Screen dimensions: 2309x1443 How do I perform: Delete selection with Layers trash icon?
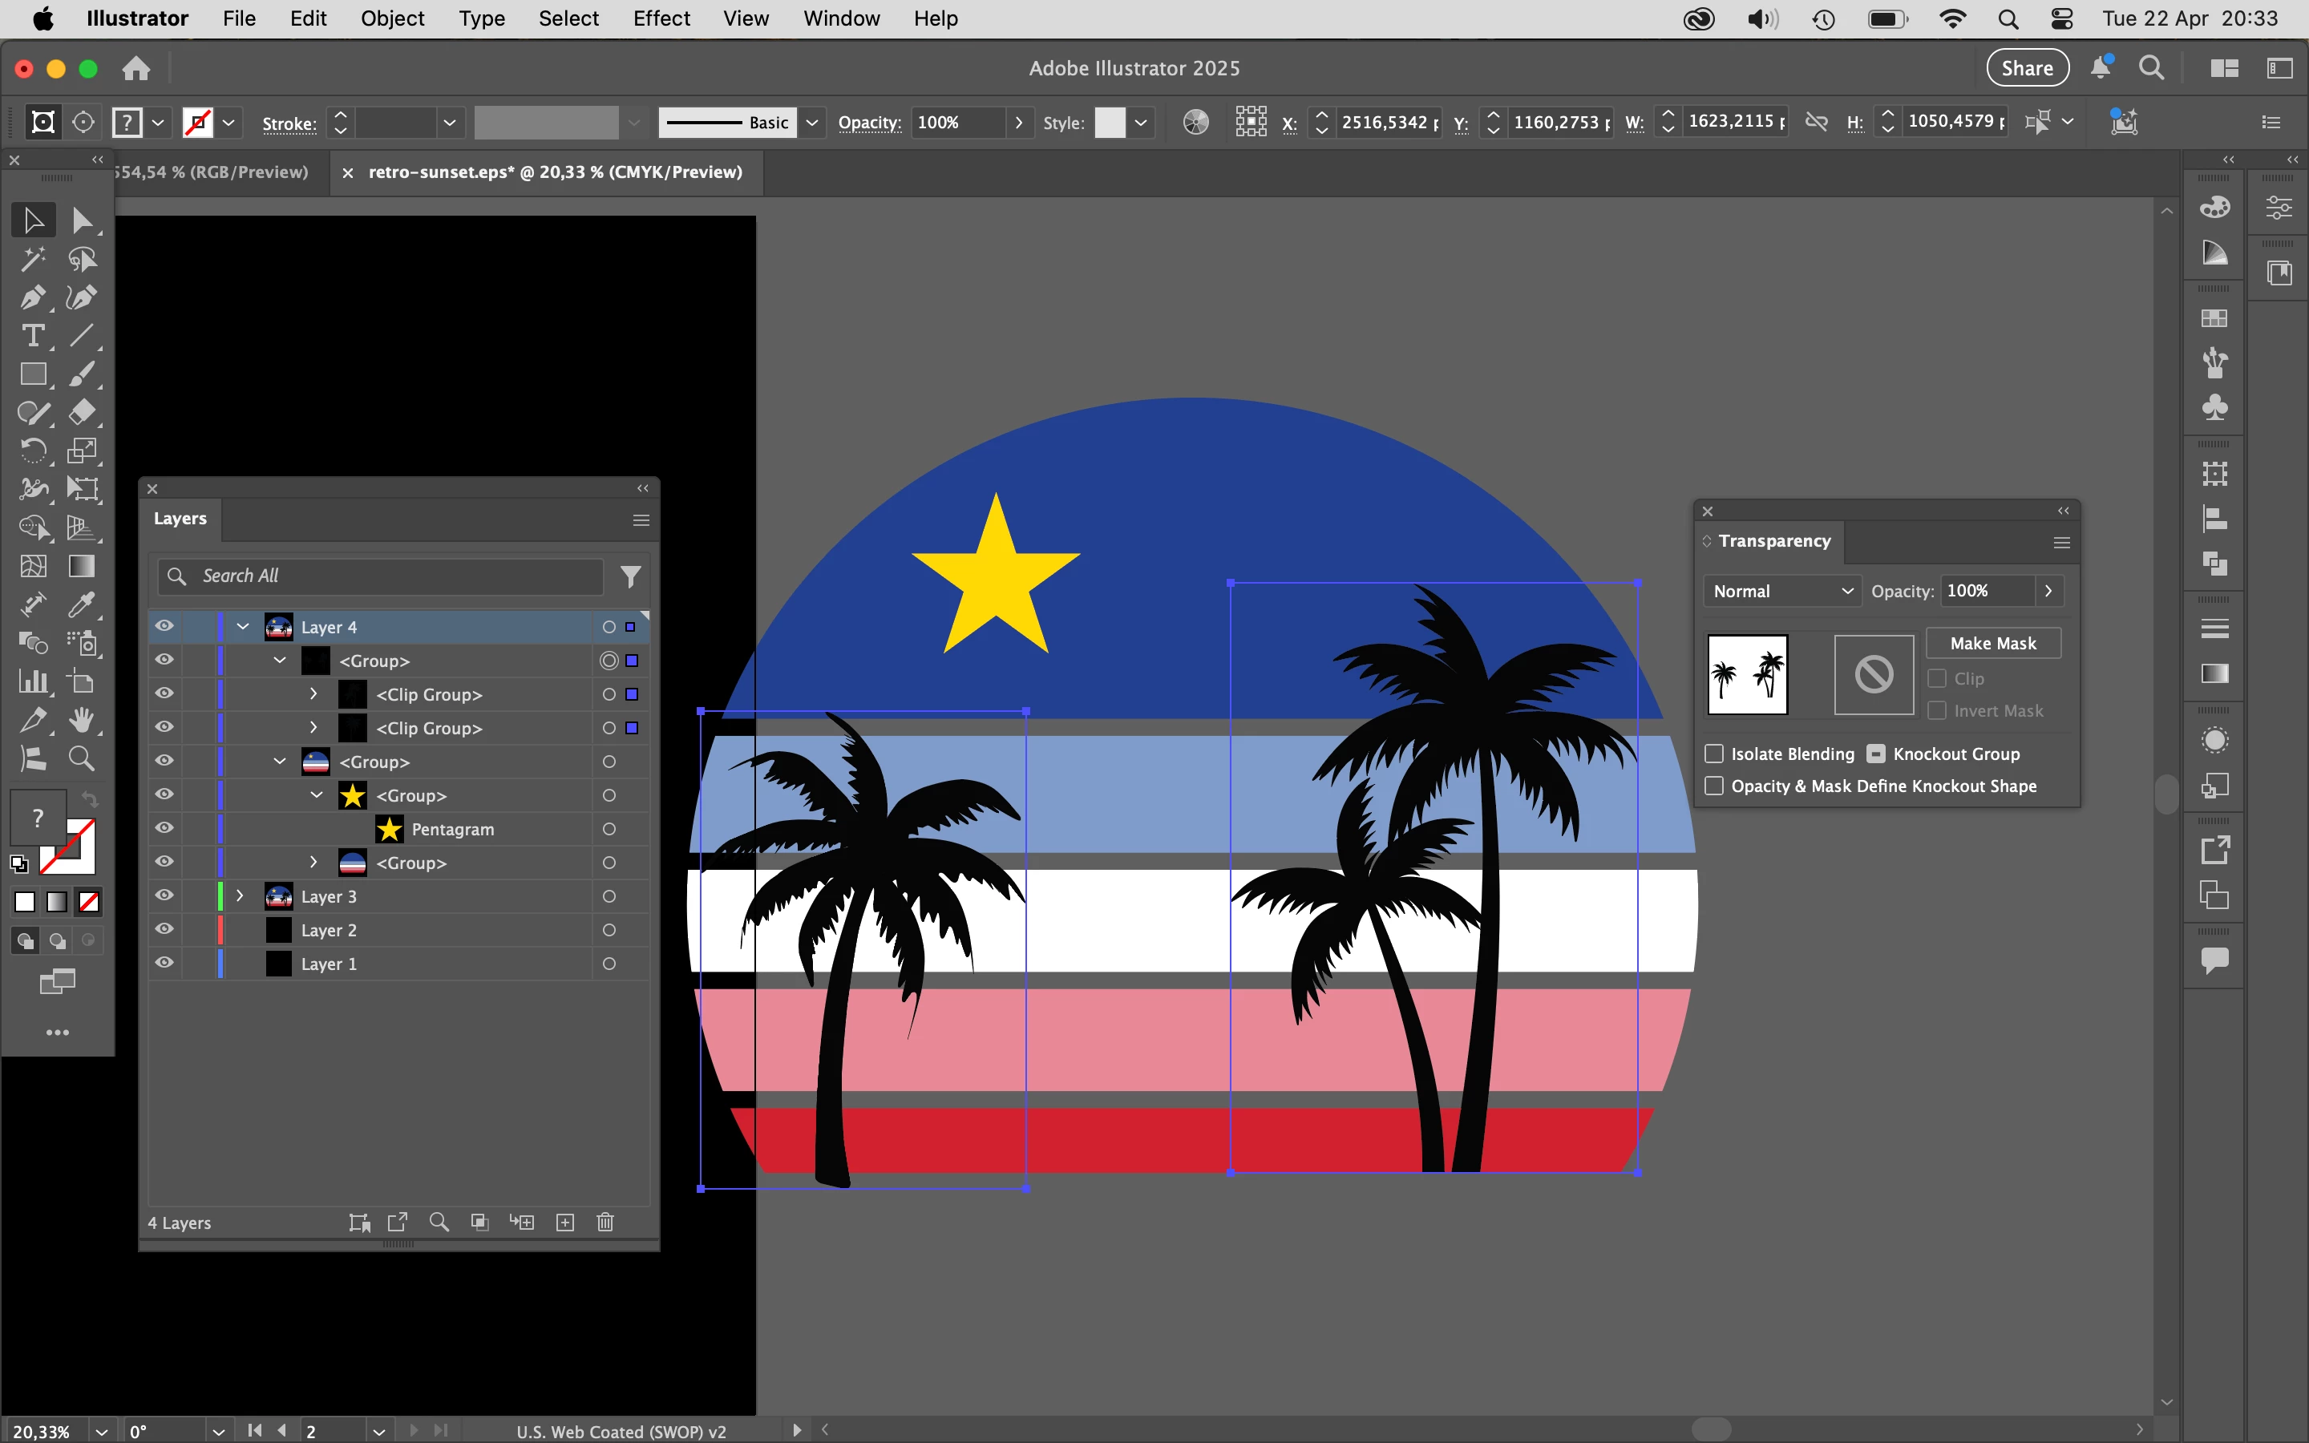605,1223
